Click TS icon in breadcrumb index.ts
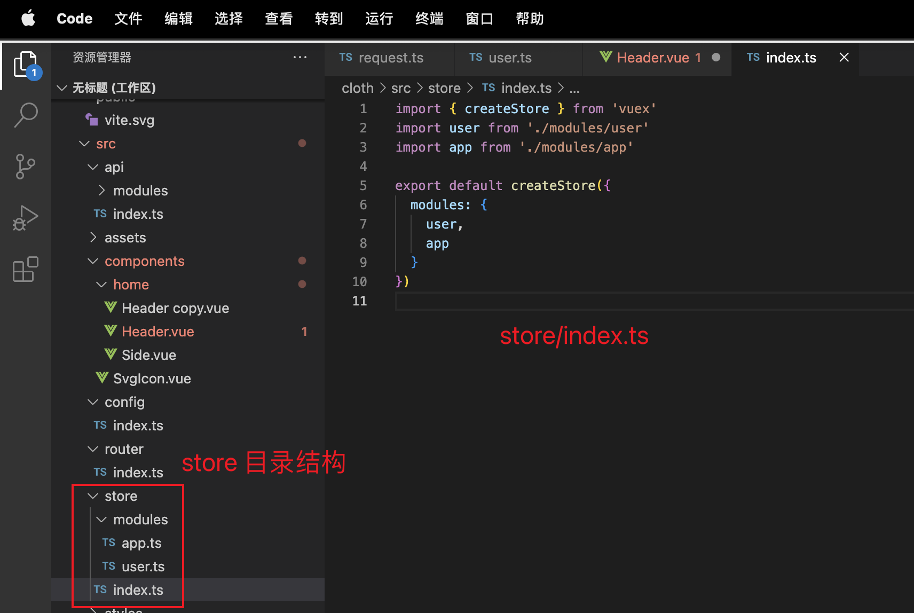Viewport: 914px width, 613px height. 488,88
